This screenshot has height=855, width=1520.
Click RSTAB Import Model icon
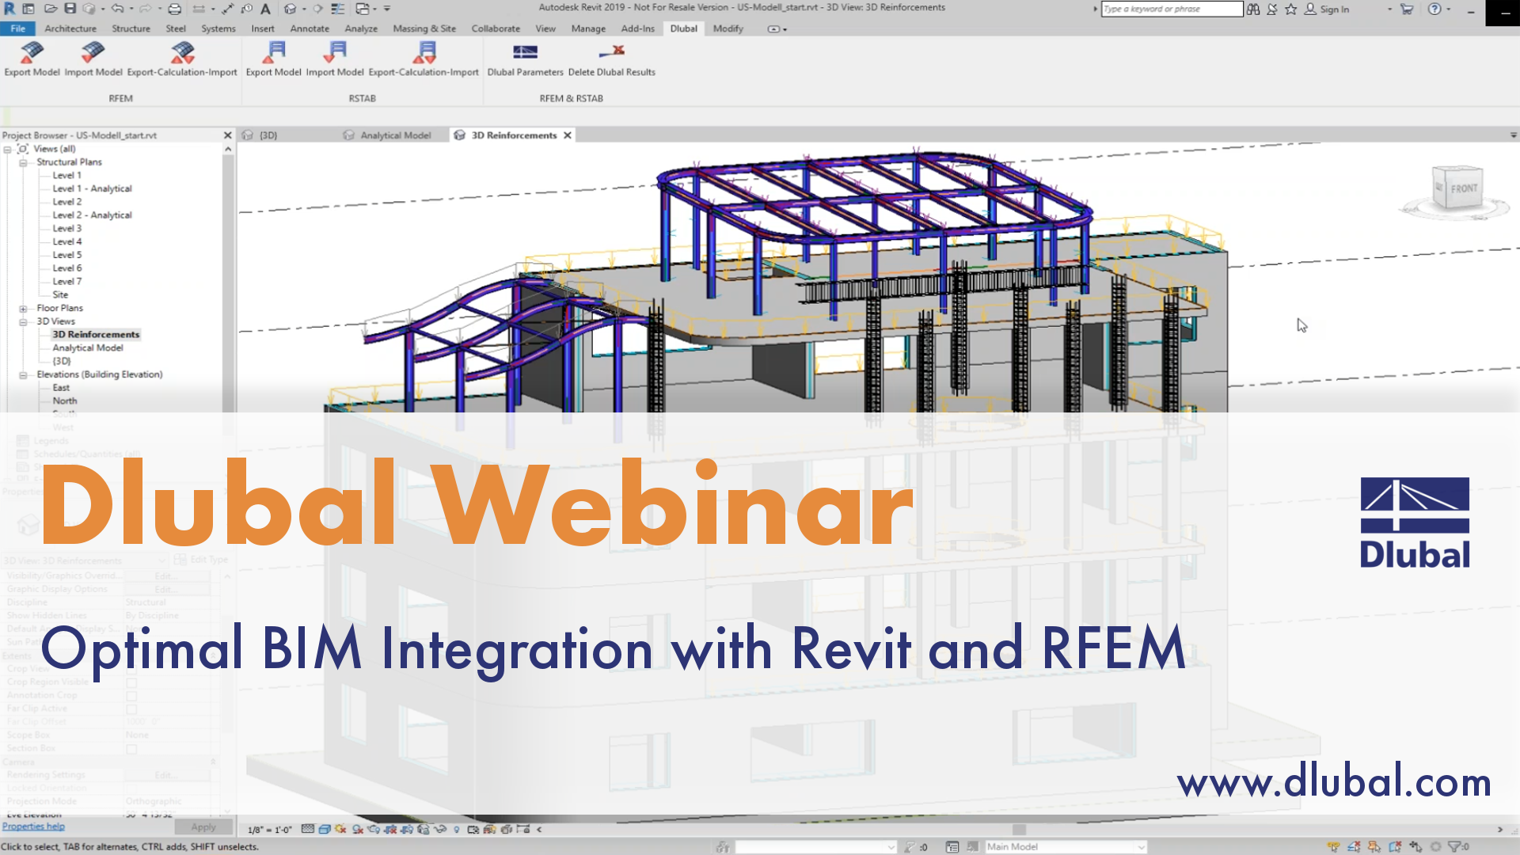tap(335, 52)
